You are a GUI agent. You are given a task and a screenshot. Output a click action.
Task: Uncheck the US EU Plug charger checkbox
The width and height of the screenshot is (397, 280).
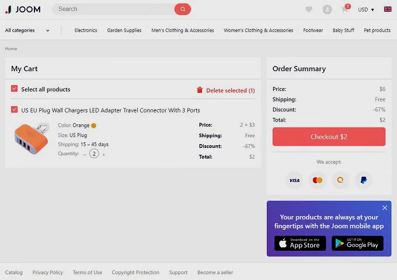[x=15, y=110]
